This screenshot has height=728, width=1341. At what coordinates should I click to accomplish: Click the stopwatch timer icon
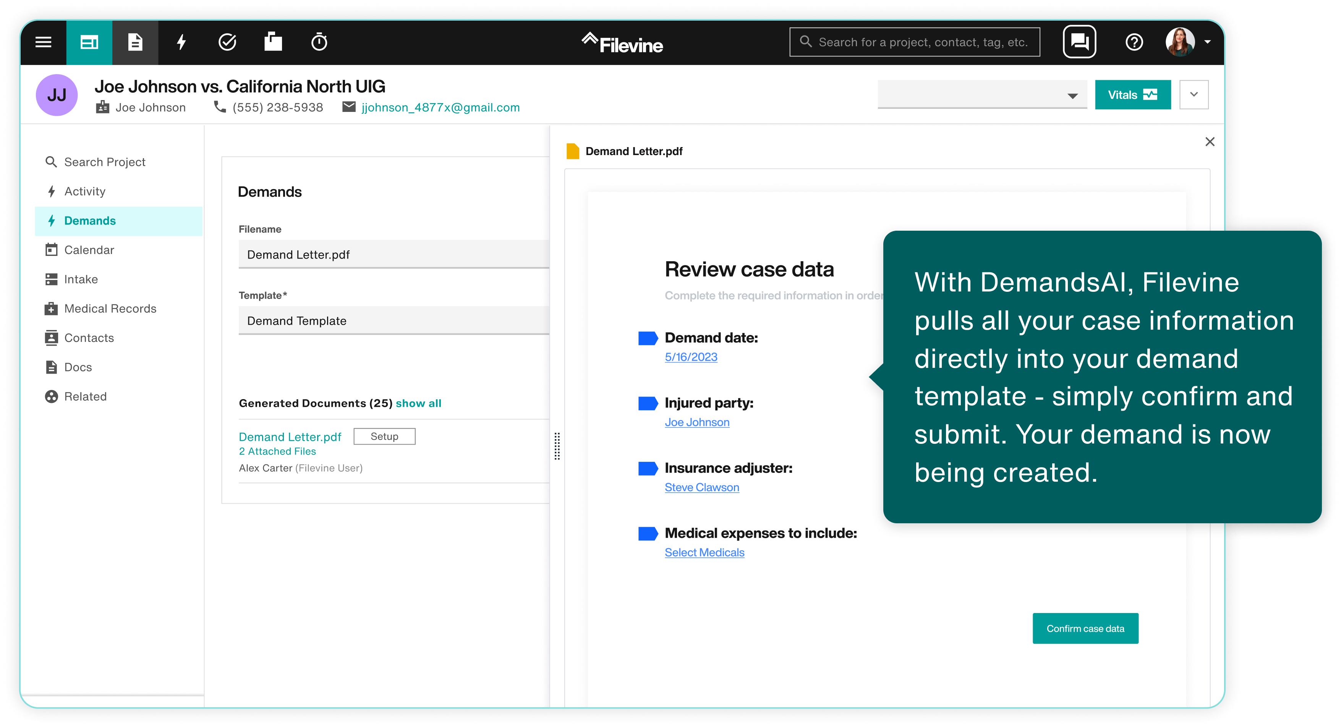coord(319,42)
